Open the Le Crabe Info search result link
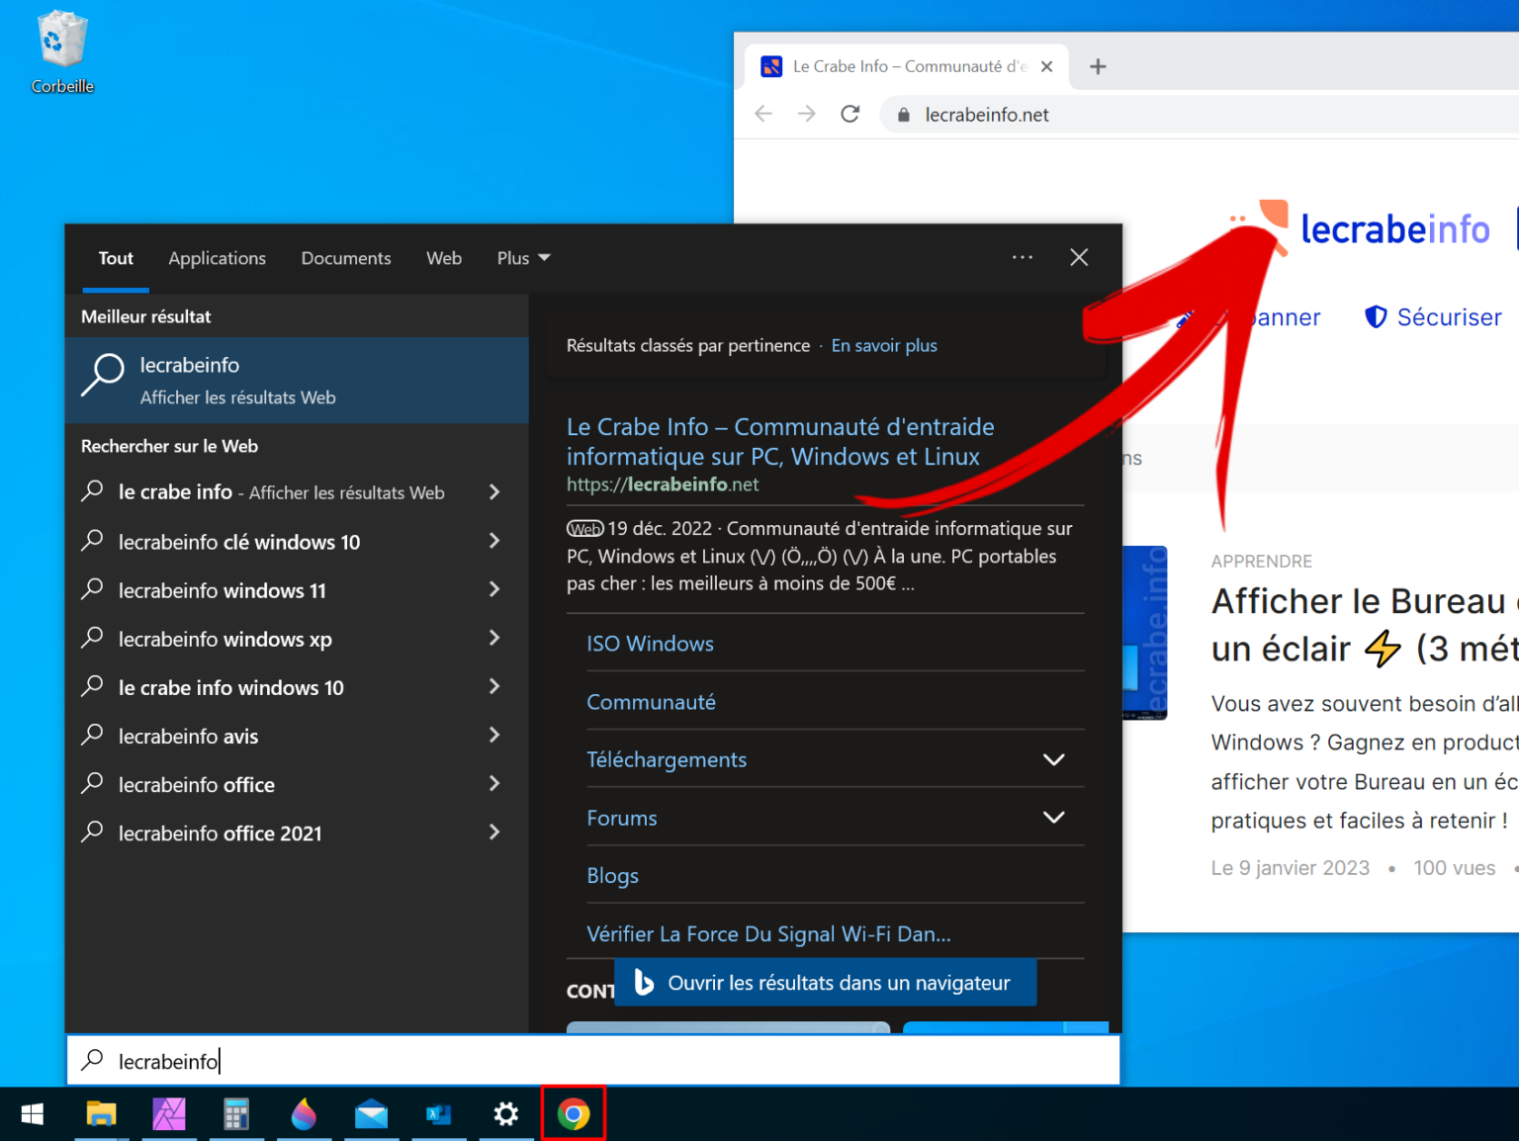Viewport: 1519px width, 1141px height. coord(780,441)
